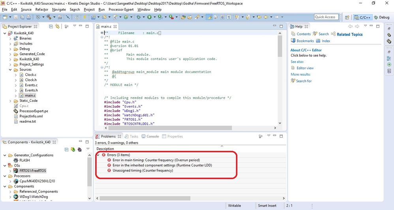Viewport: 394px width, 210px height.
Task: Launch Debug with the bug icon
Action: click(139, 17)
